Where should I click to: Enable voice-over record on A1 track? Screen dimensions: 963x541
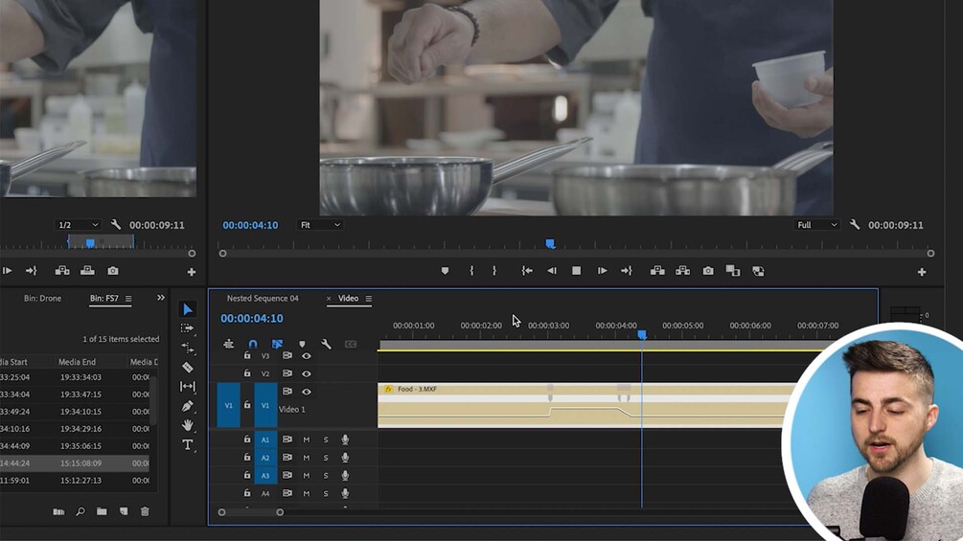[x=345, y=440]
